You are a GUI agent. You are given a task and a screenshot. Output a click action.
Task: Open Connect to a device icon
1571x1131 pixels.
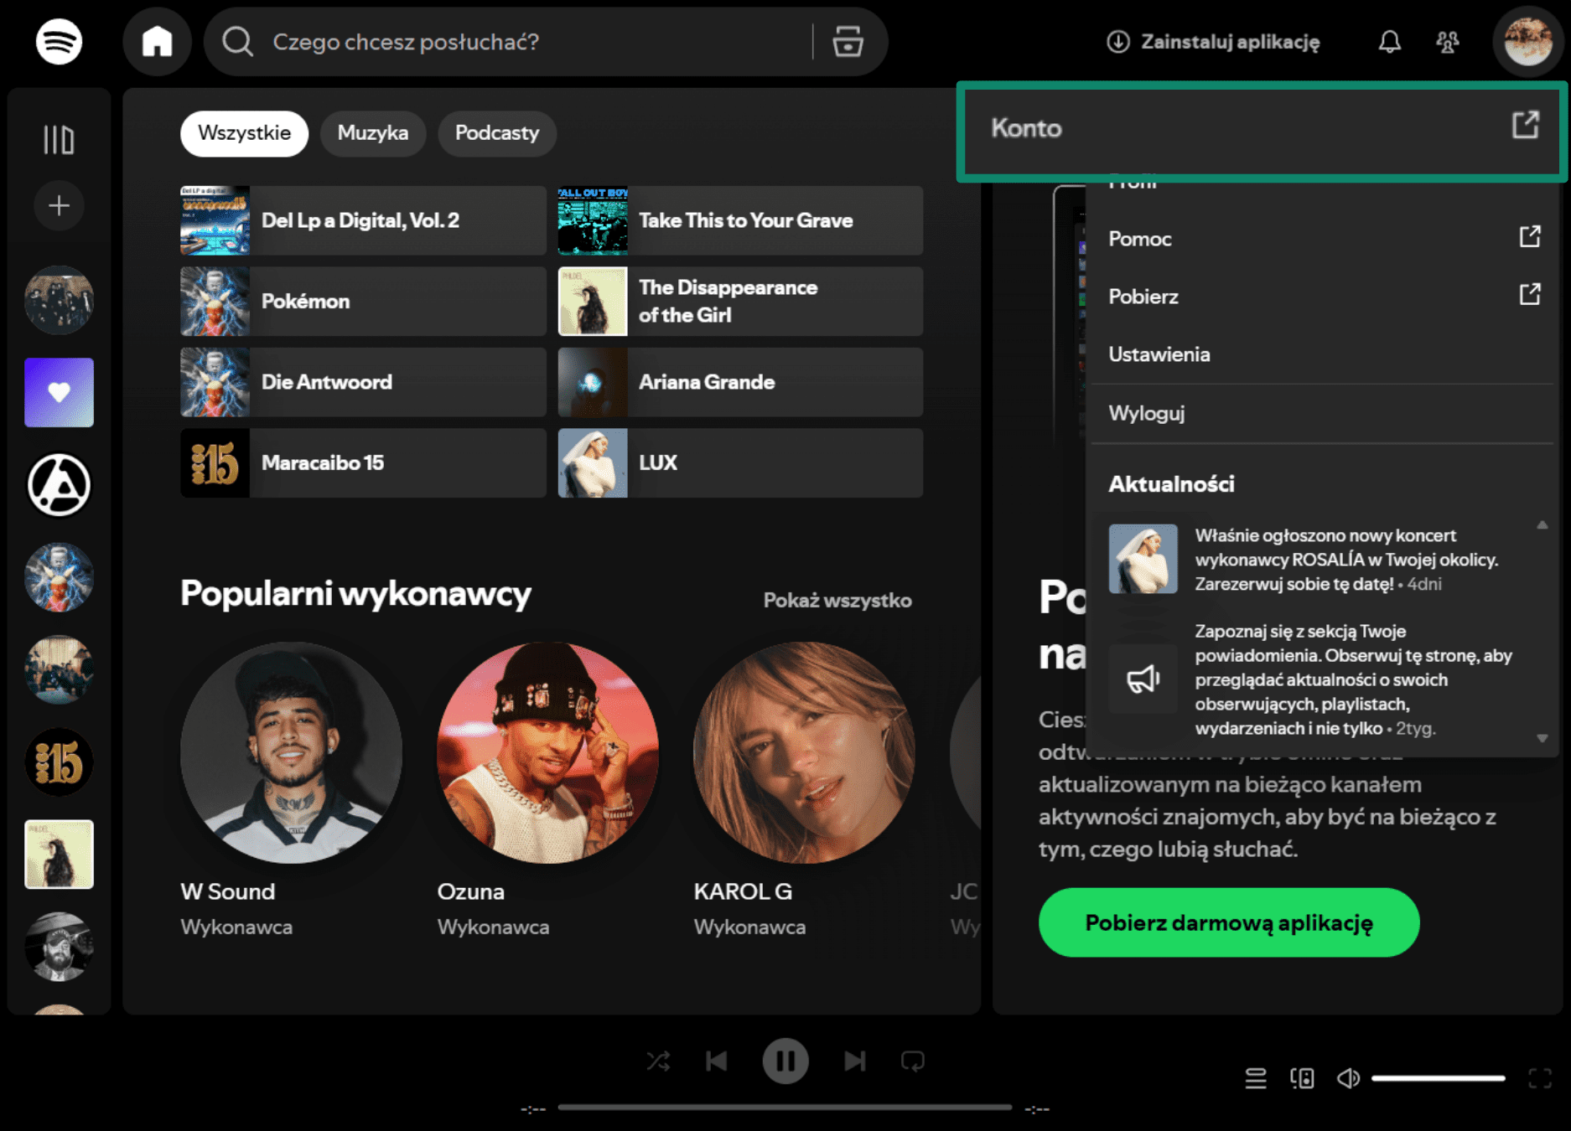(x=1301, y=1078)
